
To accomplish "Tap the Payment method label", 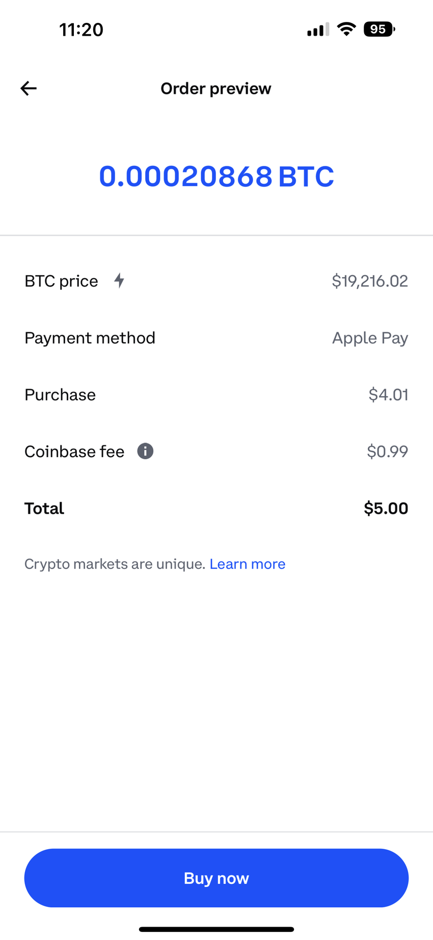I will pos(90,338).
